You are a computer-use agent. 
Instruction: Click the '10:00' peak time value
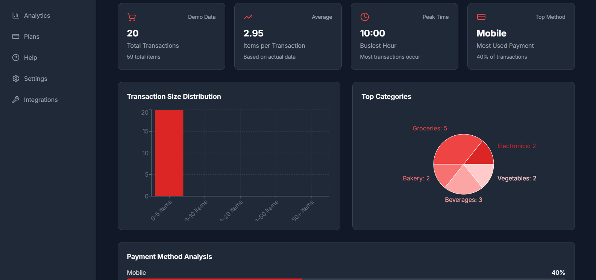coord(373,33)
